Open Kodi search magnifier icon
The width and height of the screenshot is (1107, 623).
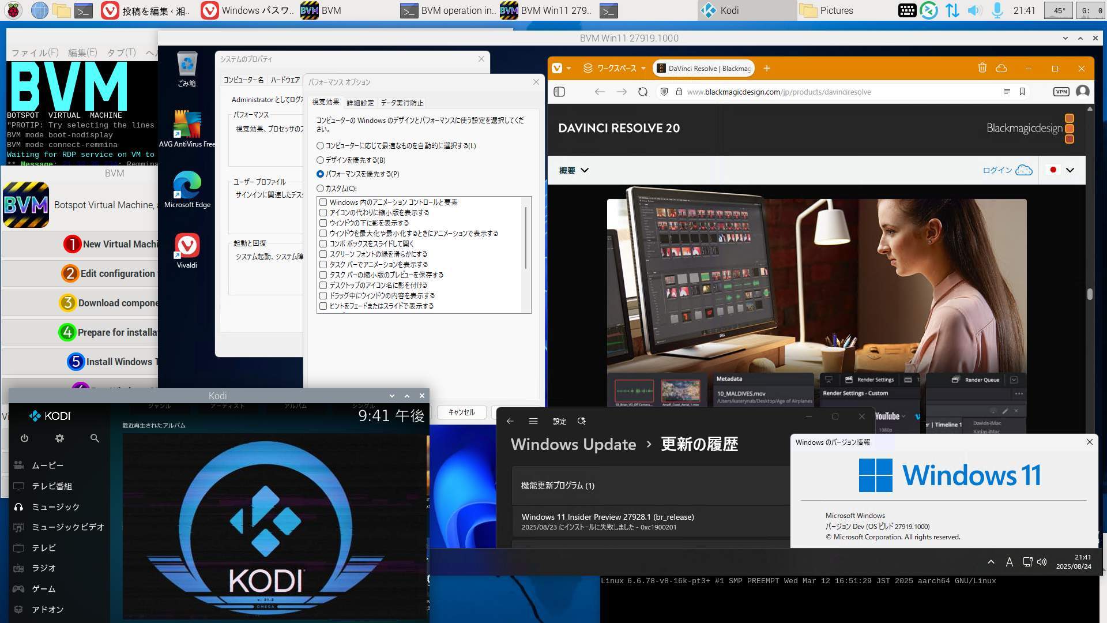coord(95,438)
